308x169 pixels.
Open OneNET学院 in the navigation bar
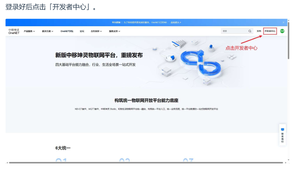tap(67, 31)
